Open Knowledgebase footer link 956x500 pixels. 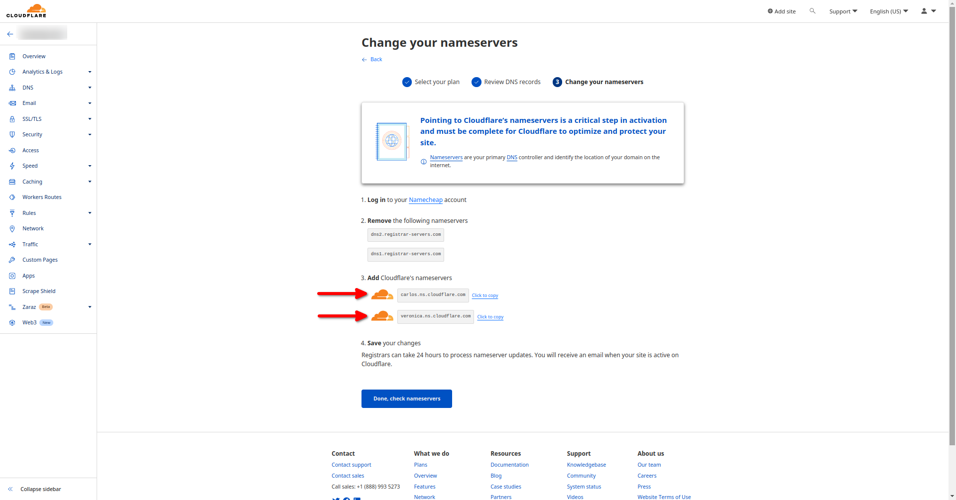[587, 465]
